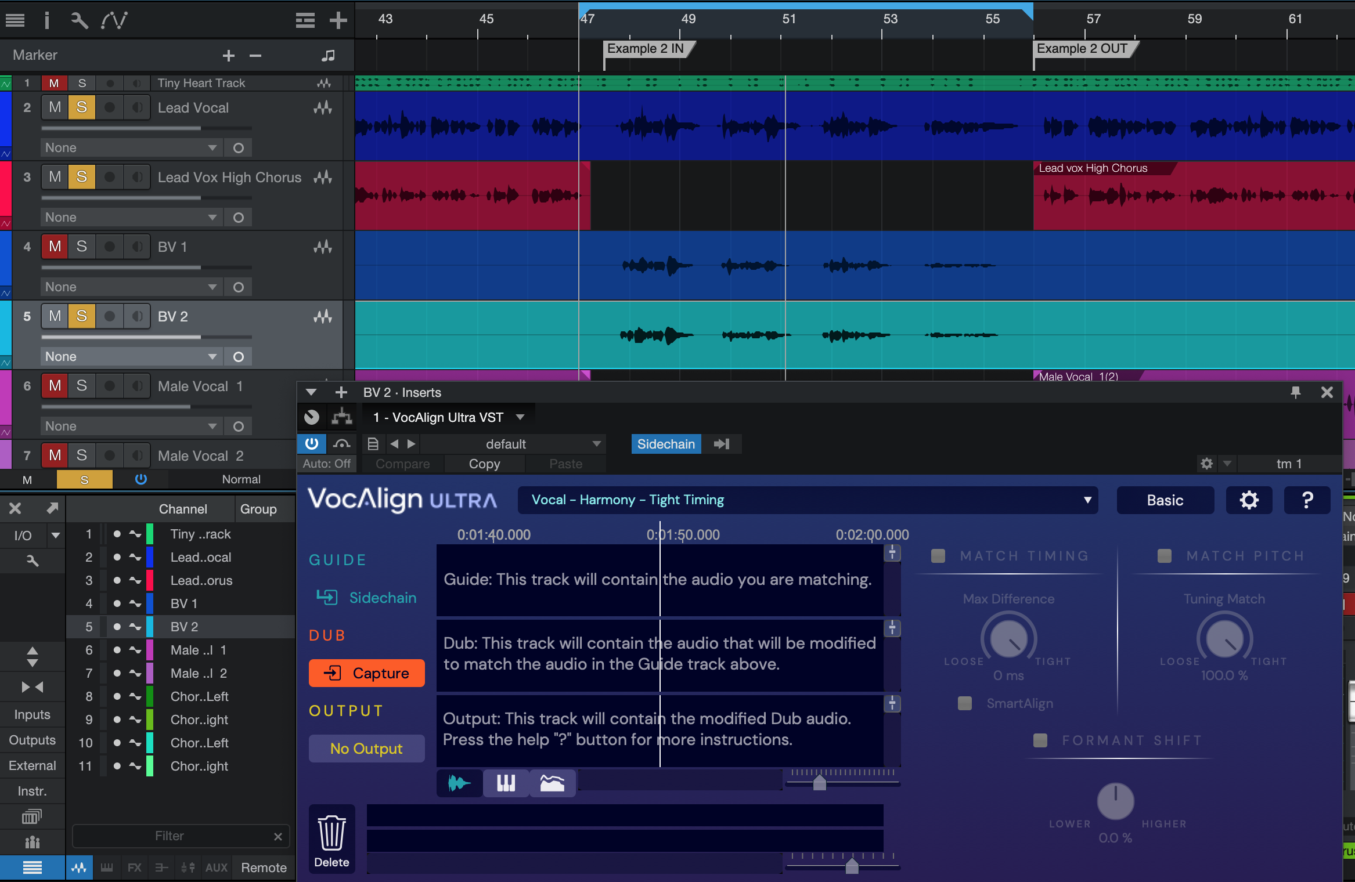Enable the SmartAlign checkbox
Screen dimensions: 1355x882
point(964,703)
